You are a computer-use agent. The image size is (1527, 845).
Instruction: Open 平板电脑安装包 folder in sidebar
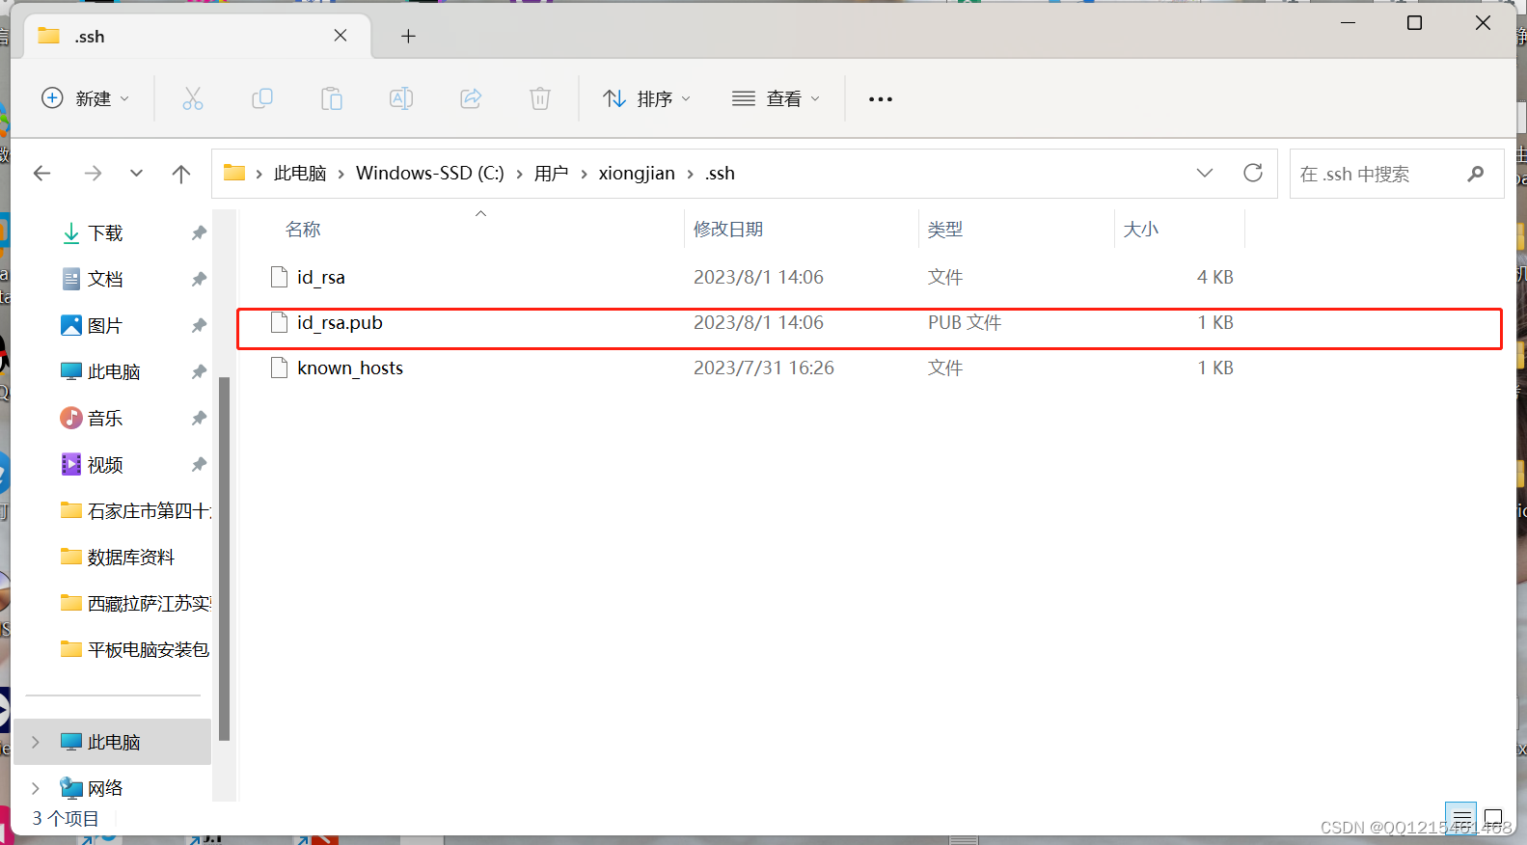135,649
